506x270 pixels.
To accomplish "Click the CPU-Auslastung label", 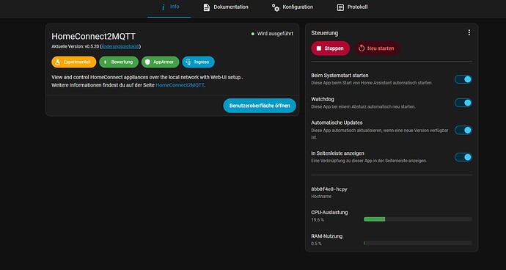I will 329,213.
